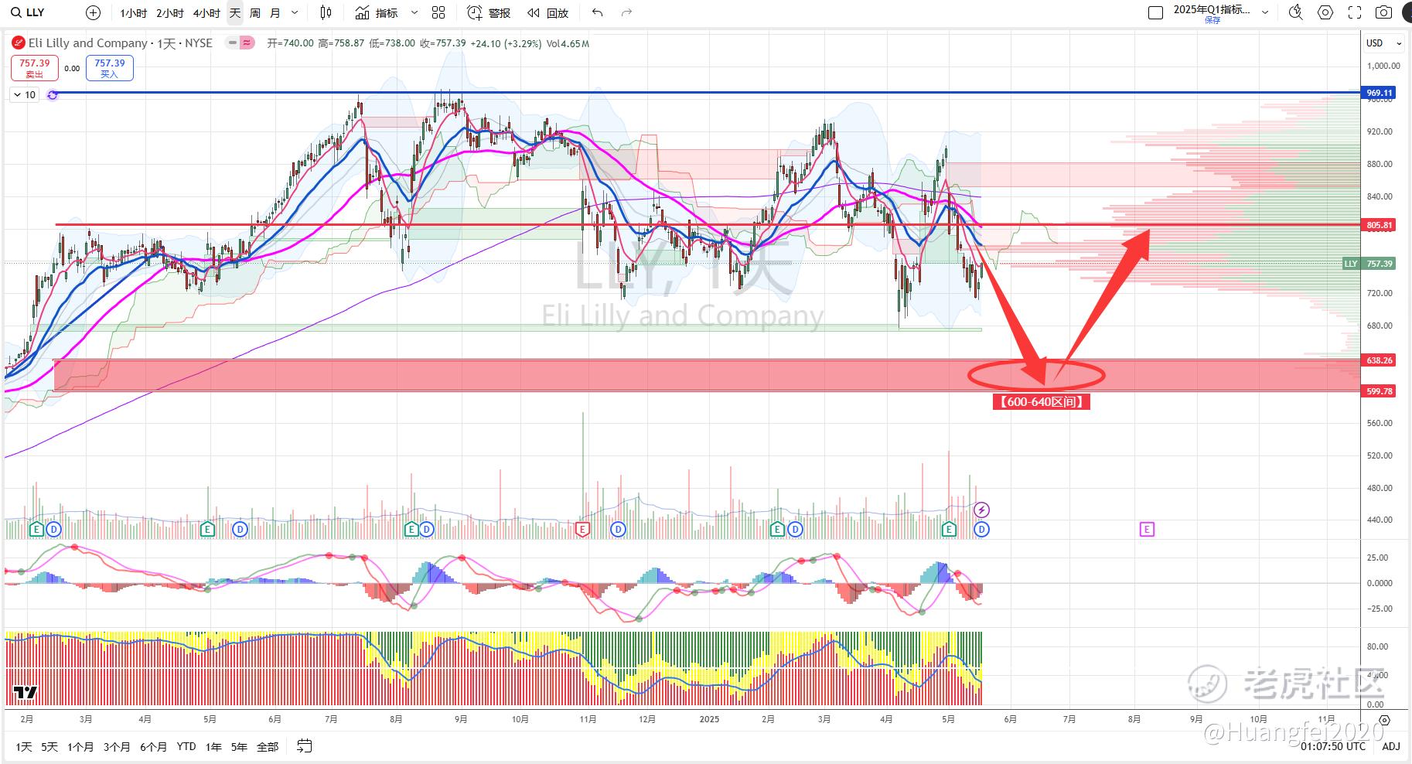
Task: Open time axis settings gear icon
Action: [x=1384, y=719]
